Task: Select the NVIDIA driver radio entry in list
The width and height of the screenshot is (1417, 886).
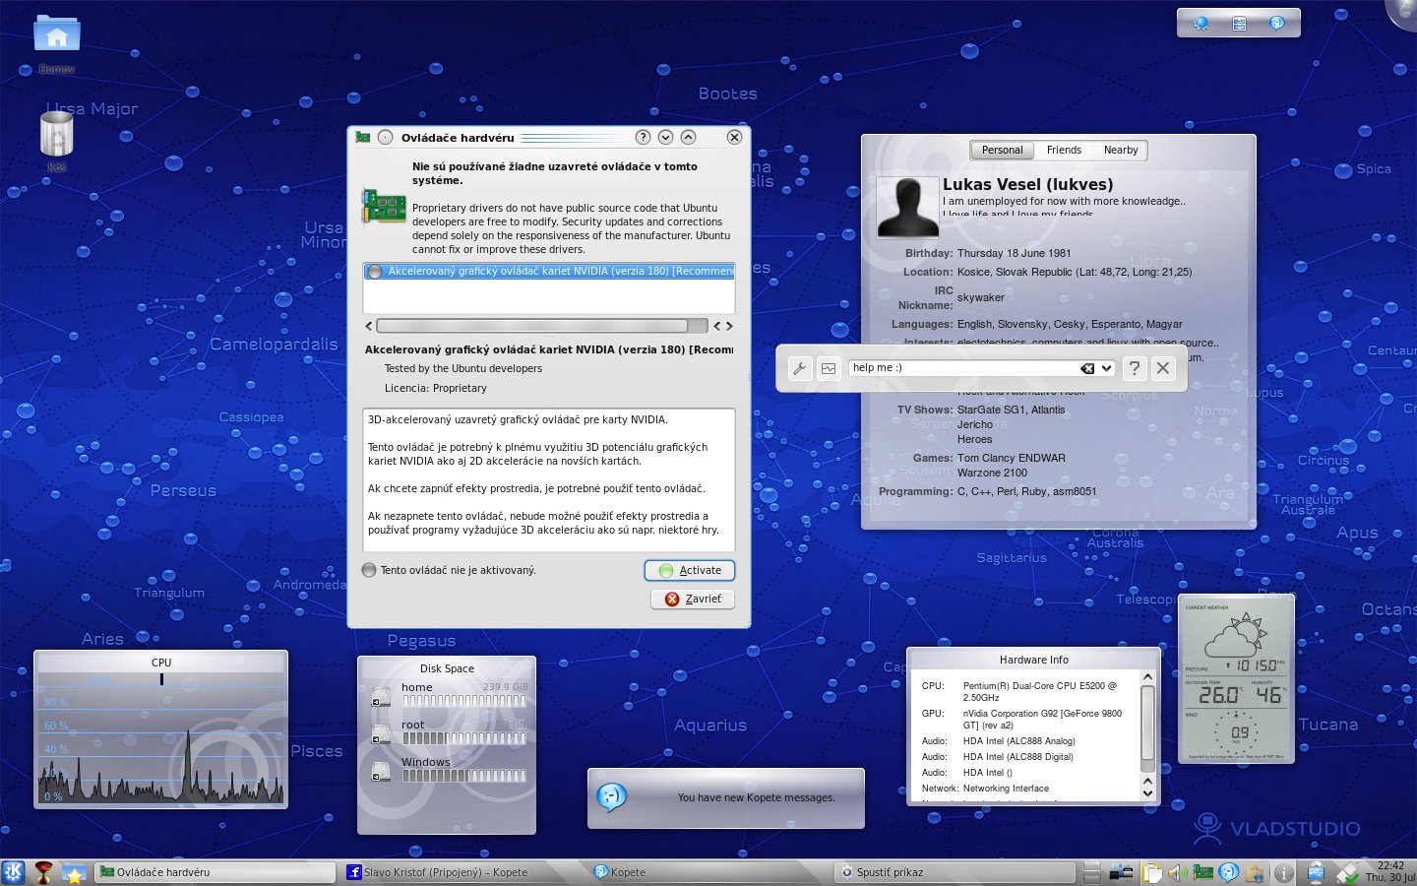Action: pyautogui.click(x=375, y=272)
